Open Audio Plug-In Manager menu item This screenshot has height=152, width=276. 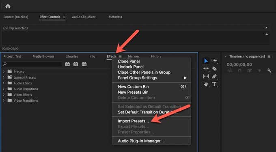point(141,141)
